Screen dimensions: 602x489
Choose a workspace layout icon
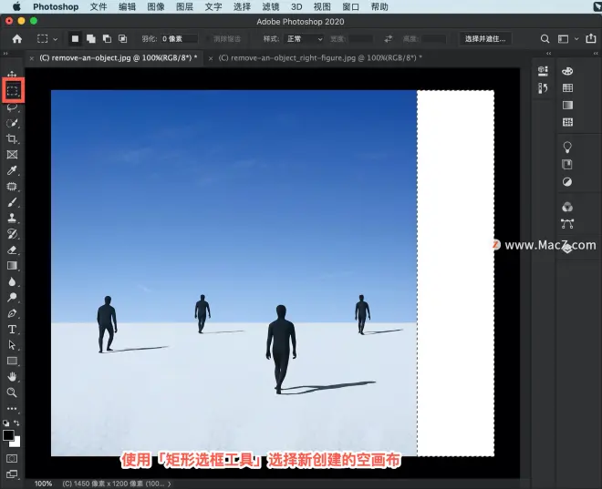coord(563,39)
